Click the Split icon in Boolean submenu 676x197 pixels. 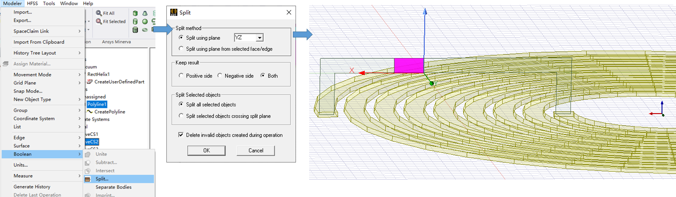tap(88, 179)
